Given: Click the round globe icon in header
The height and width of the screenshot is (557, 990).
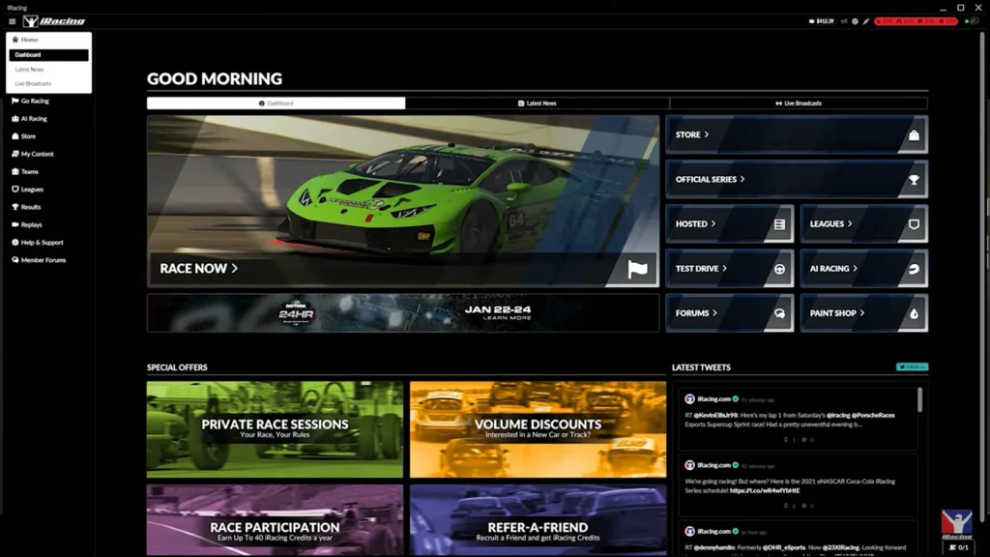Looking at the screenshot, I should (855, 21).
